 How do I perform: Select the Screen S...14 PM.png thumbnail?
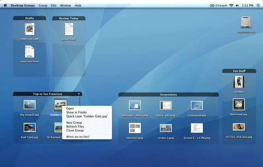197,128
